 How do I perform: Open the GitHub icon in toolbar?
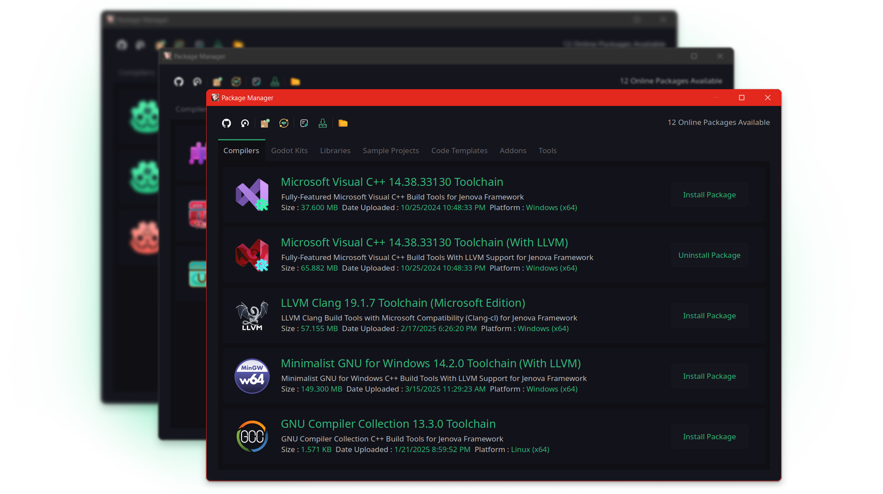click(x=226, y=123)
